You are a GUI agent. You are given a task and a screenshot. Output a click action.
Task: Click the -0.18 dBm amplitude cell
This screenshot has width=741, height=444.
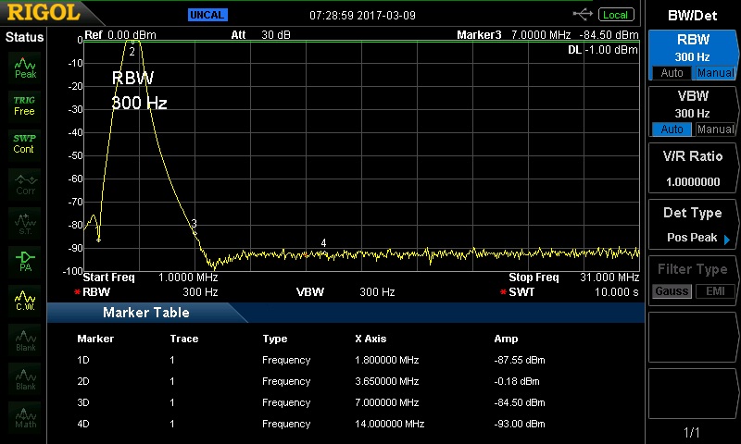click(x=517, y=381)
